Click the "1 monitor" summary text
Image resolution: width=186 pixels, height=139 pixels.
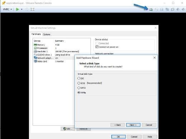click(x=59, y=61)
